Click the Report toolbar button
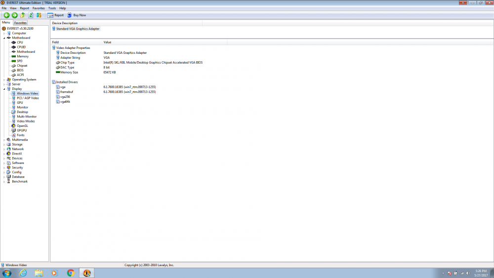Viewport: 494px width, 278px height. (x=55, y=15)
